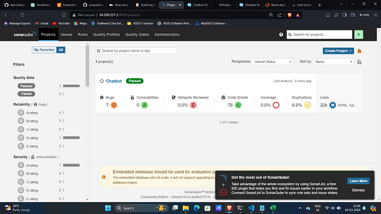Screen dimensions: 381x214
Task: Click the Coverage red circle indicator
Action: [x=276, y=105]
